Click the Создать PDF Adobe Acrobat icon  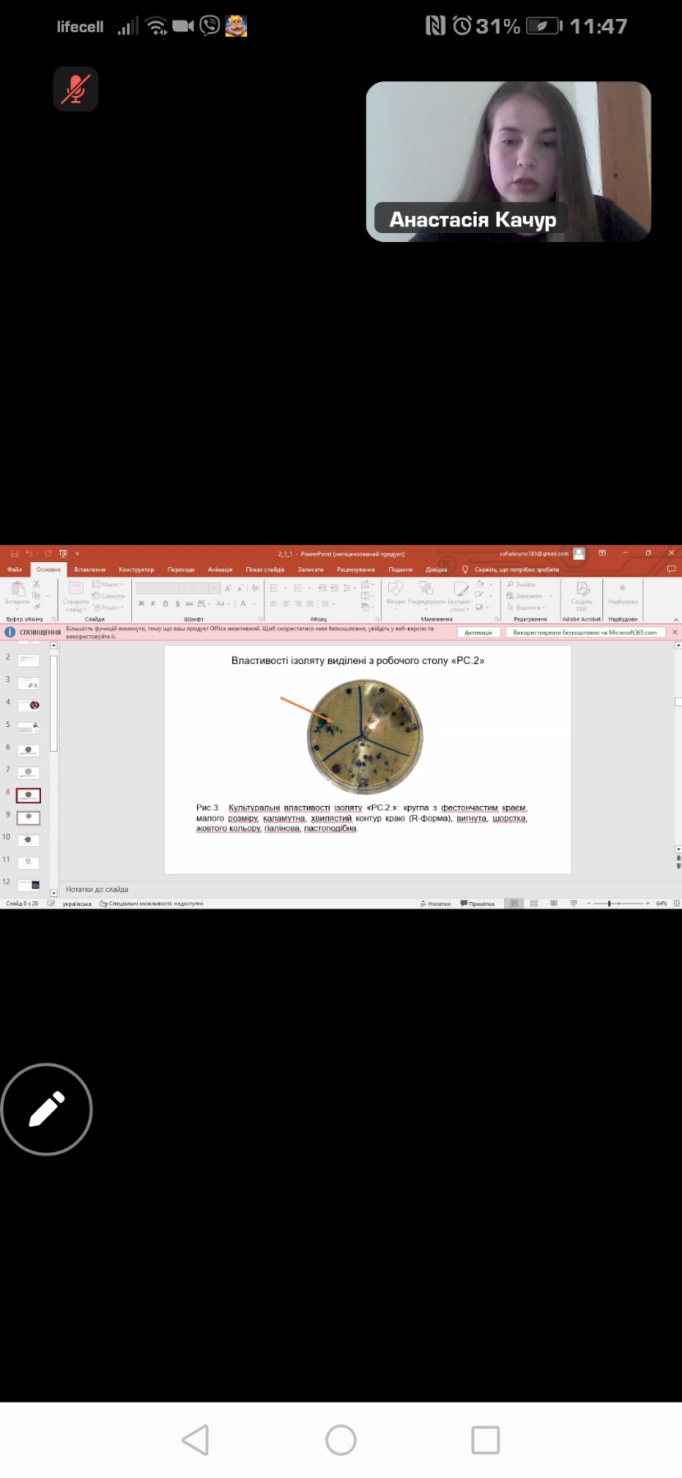coord(582,593)
